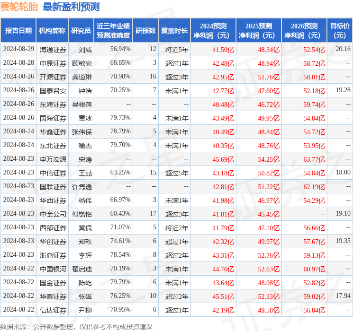The width and height of the screenshot is (353, 331).
Task: Click coverage duration 将近5年
Action: coord(177,50)
